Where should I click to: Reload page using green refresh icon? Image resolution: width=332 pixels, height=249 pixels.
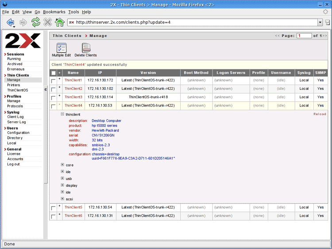(35, 22)
